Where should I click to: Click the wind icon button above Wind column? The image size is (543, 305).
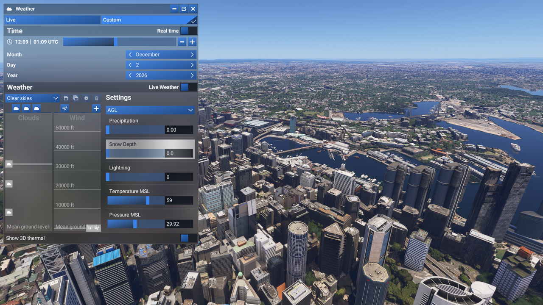tap(64, 108)
